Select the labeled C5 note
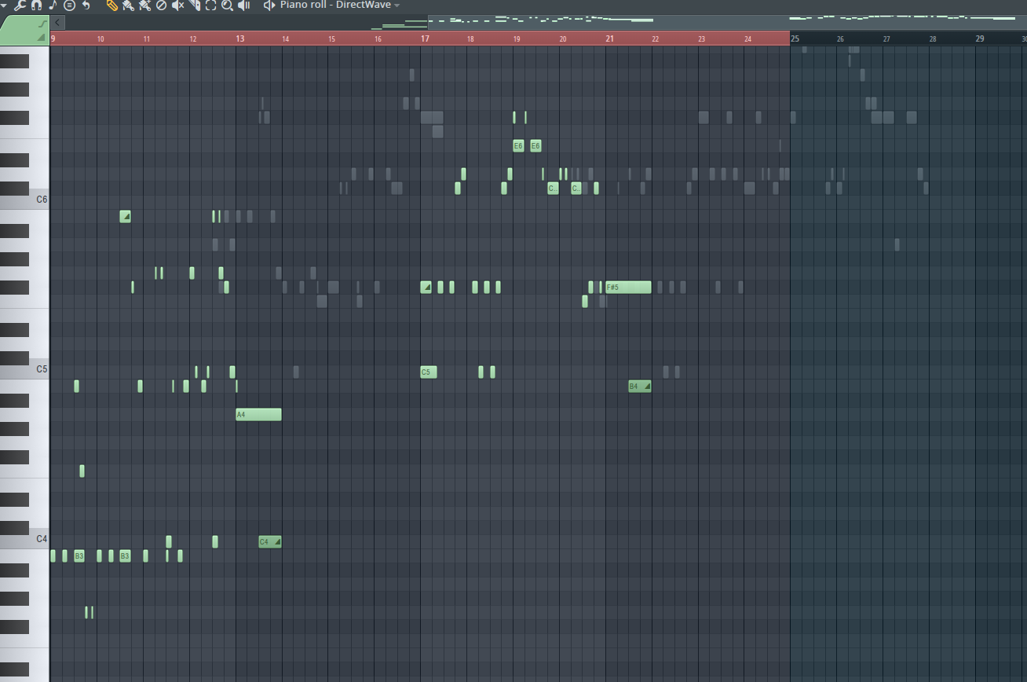This screenshot has height=682, width=1027. [429, 372]
